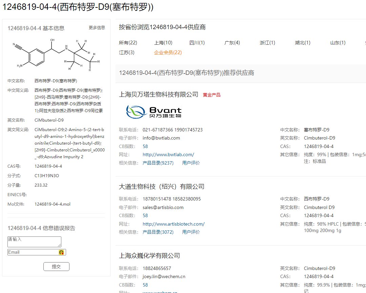The image size is (366, 293).
Task: Open 更多信息 link for basic info
Action: [x=97, y=28]
